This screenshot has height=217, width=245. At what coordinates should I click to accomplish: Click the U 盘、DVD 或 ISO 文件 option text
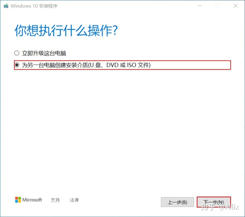pos(119,65)
